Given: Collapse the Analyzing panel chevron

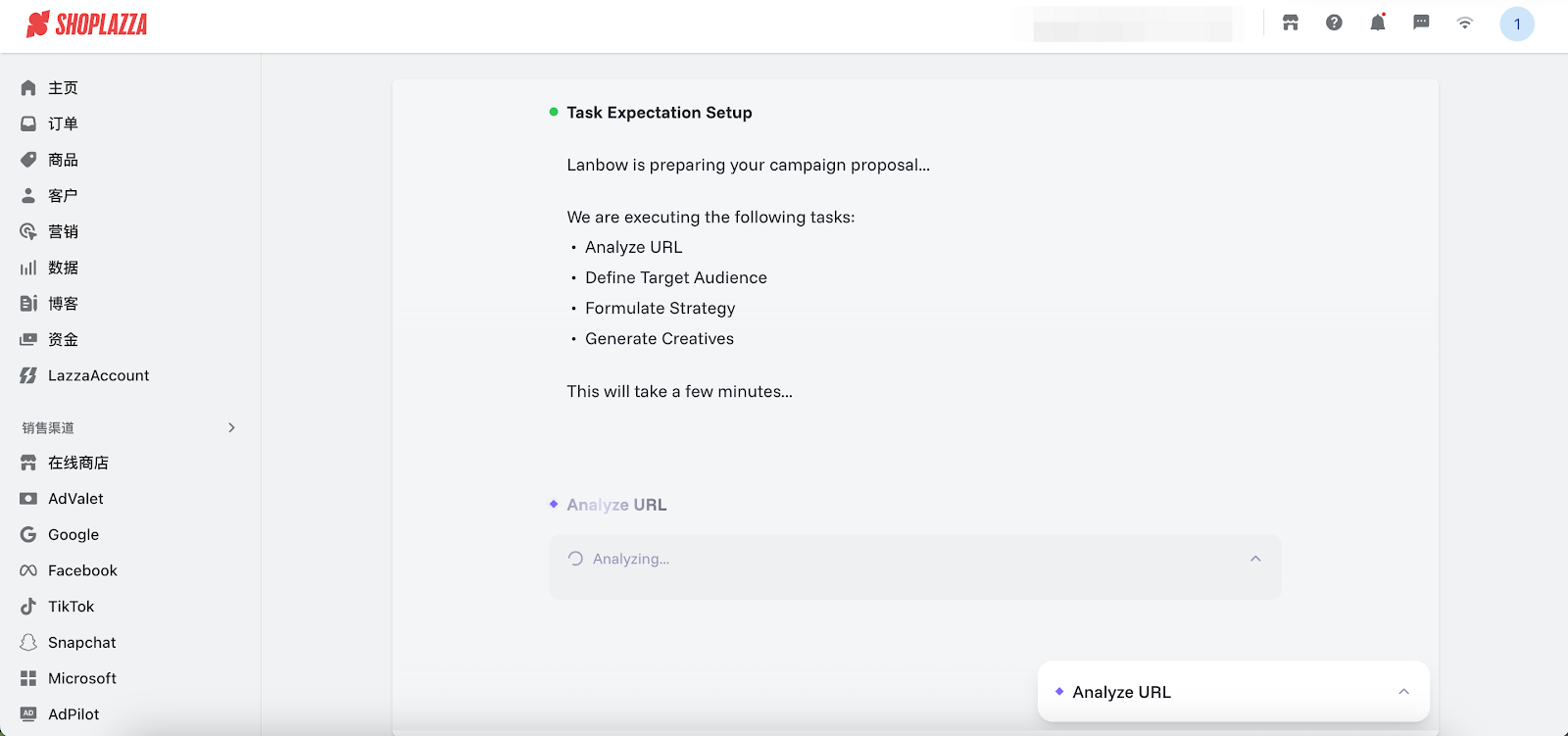Looking at the screenshot, I should pyautogui.click(x=1255, y=559).
